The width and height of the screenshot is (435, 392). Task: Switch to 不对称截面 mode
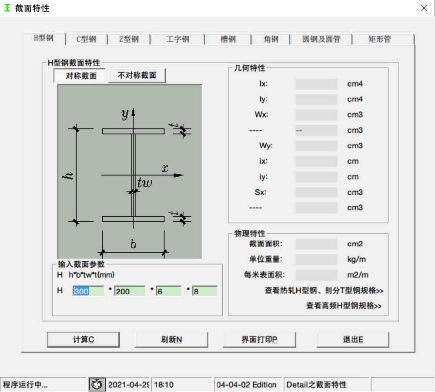pos(137,76)
